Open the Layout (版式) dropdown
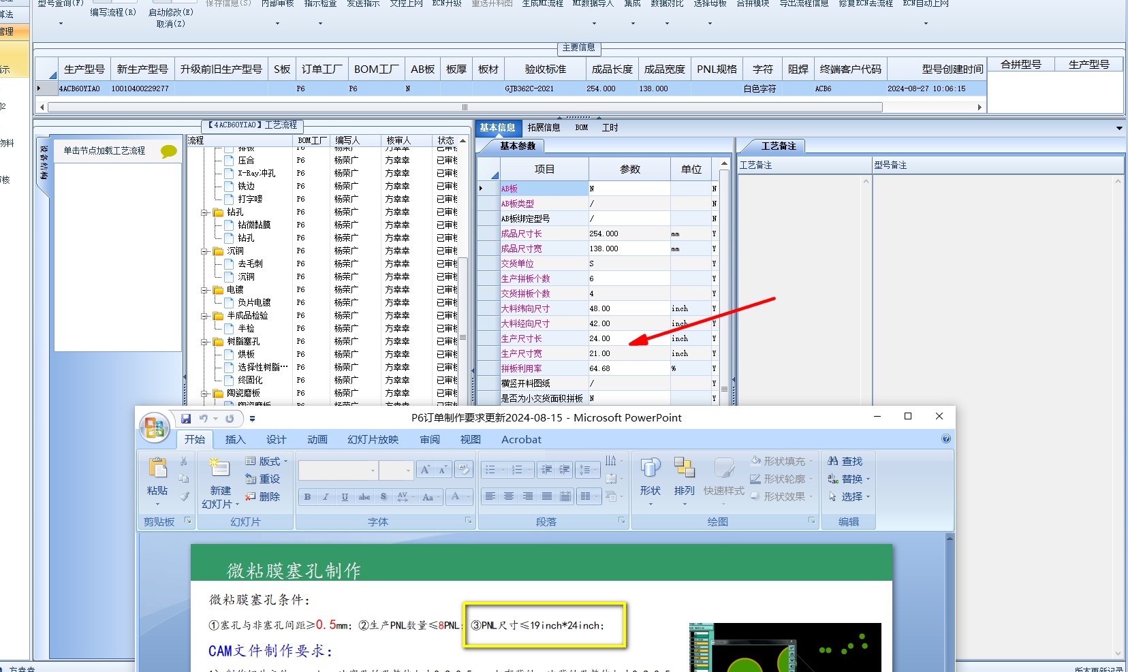The height and width of the screenshot is (672, 1128). [x=266, y=461]
